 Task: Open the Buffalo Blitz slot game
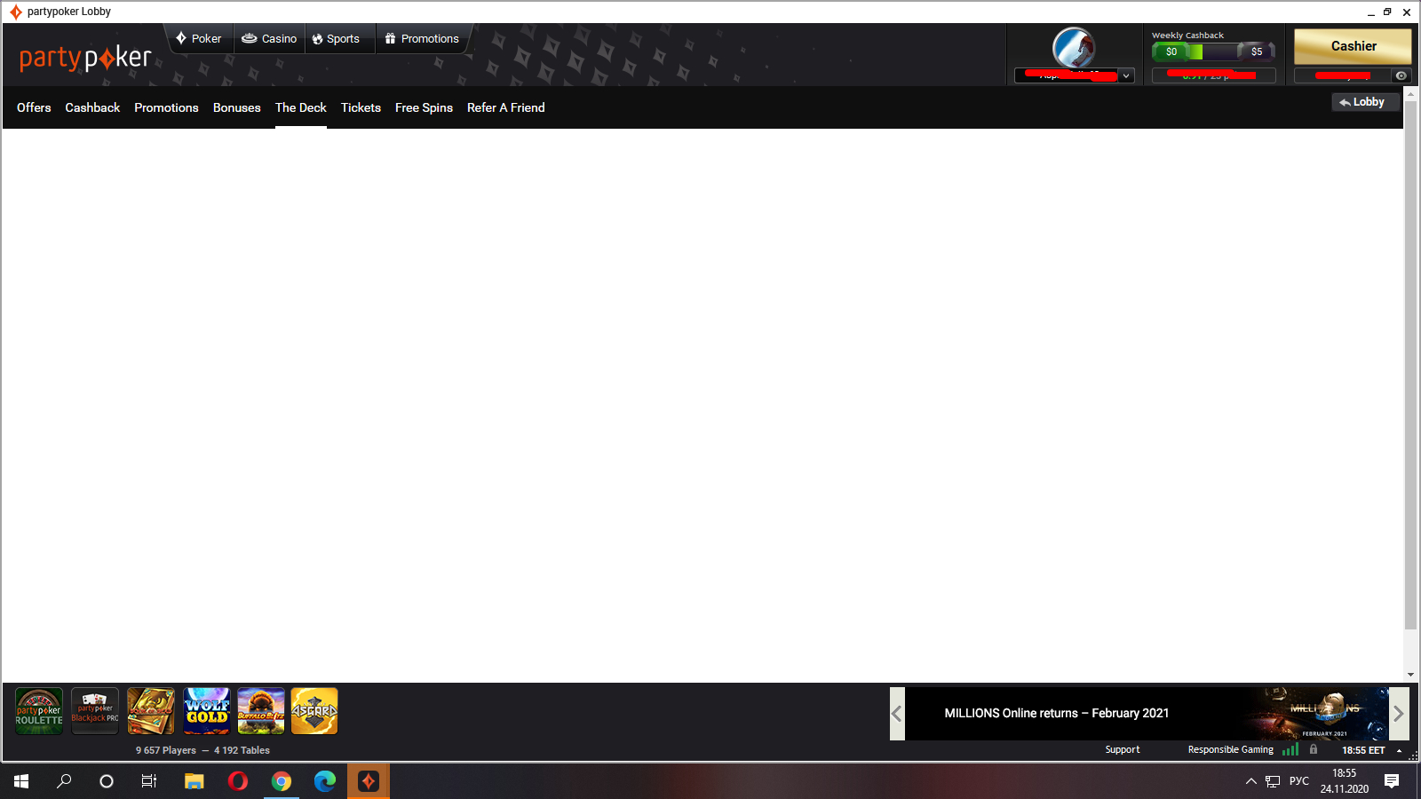tap(261, 711)
